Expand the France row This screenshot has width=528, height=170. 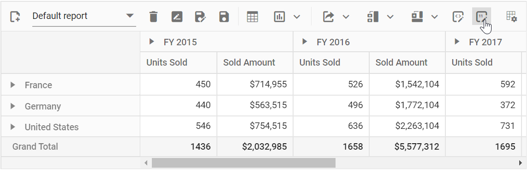coord(13,85)
